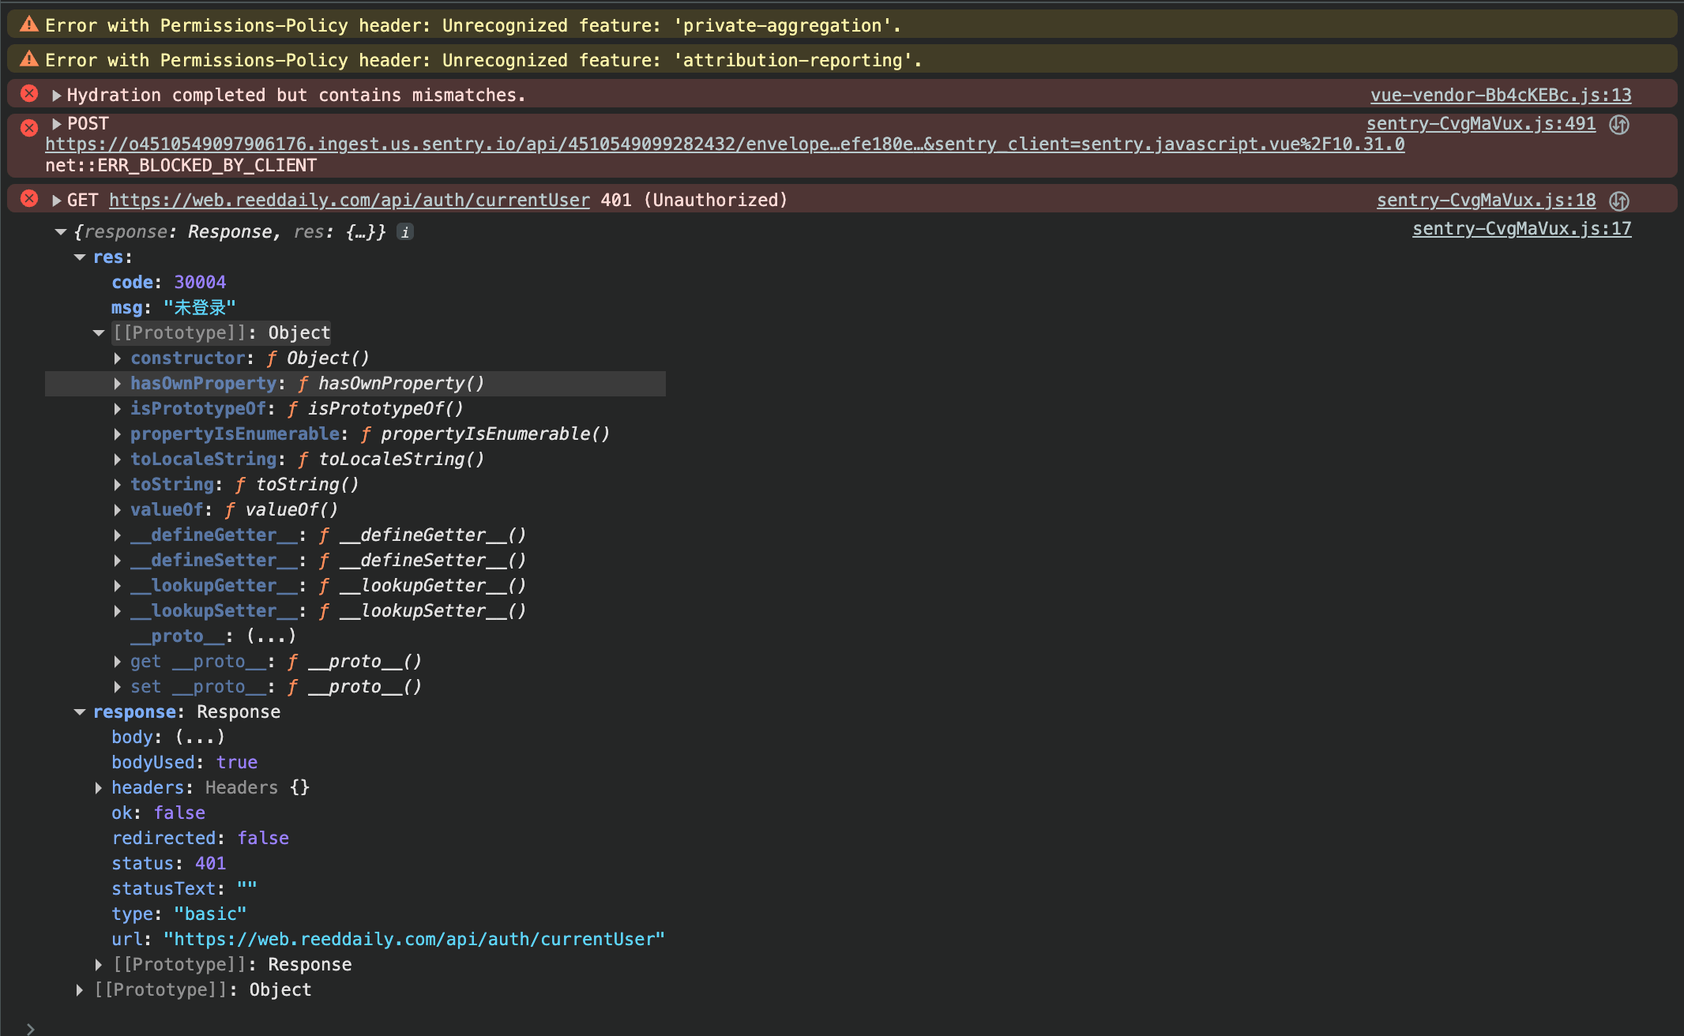Expand the Hydration completed error message

[57, 96]
